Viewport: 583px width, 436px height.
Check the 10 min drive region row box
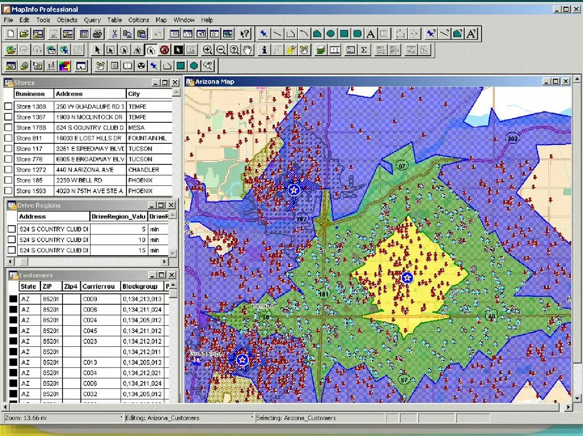coord(11,239)
